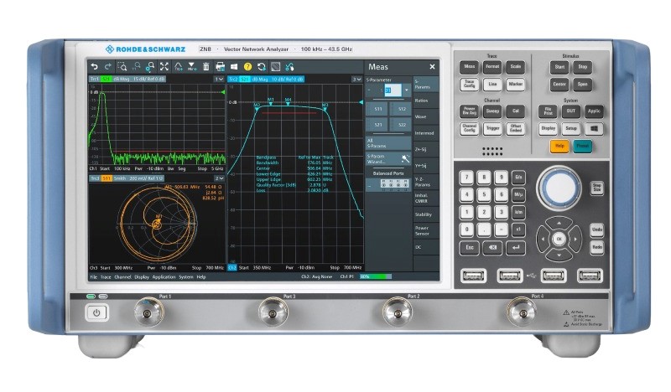The image size is (671, 392).
Task: Select the S22 parameter button
Action: click(x=401, y=125)
